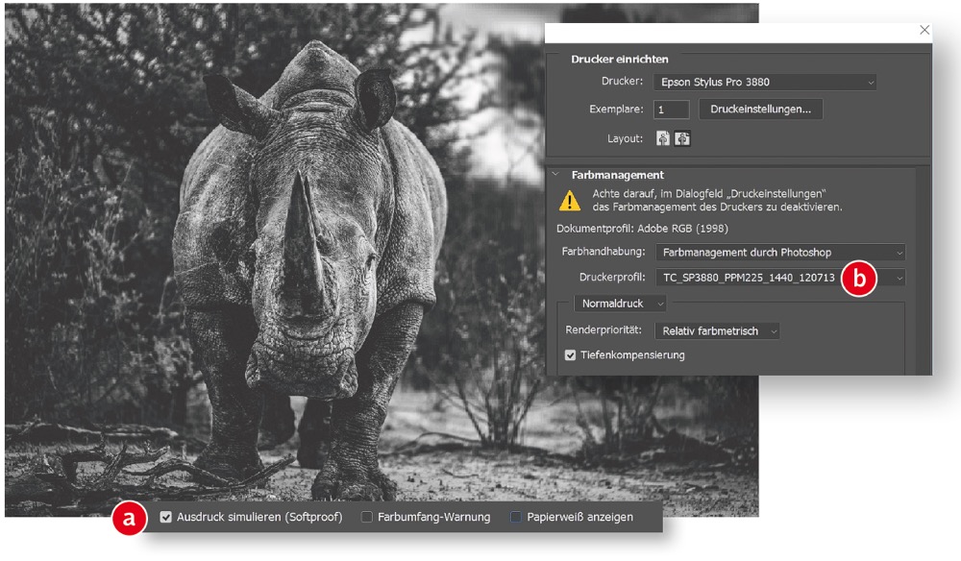Uncheck Tiefenkompensierung option
Viewport: 961px width, 561px height.
(572, 355)
